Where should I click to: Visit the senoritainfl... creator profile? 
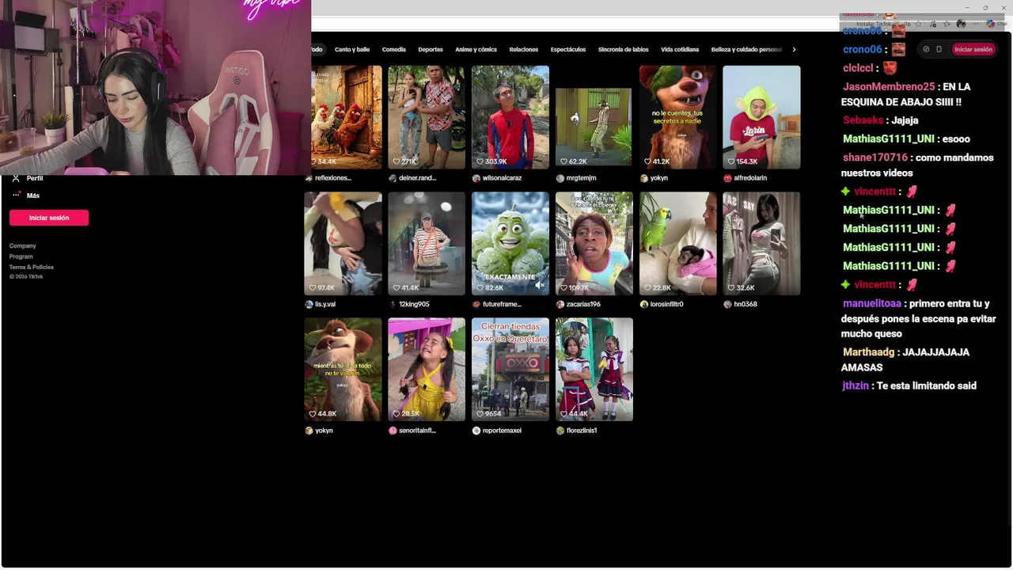(x=412, y=431)
